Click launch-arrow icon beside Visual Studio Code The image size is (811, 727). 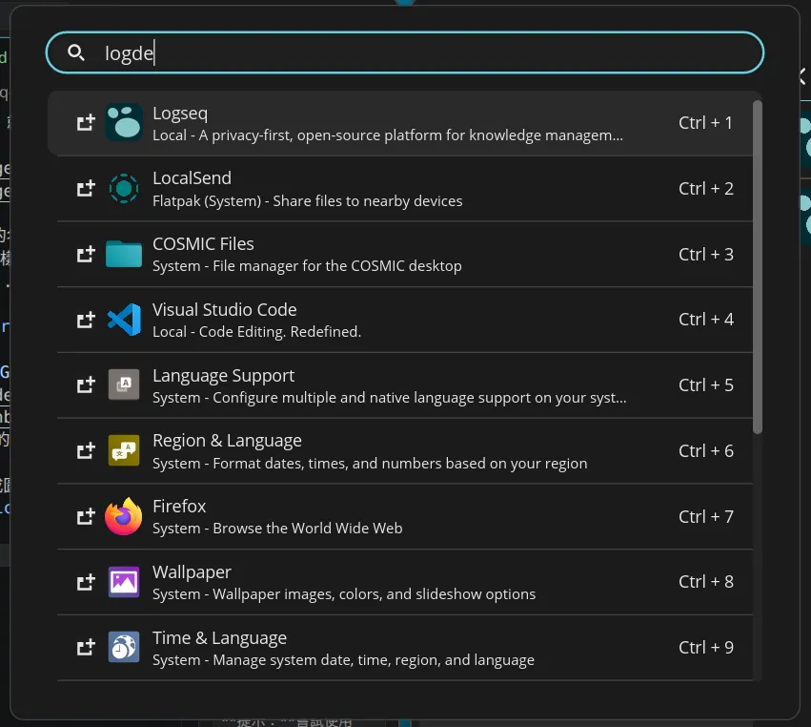pos(86,320)
